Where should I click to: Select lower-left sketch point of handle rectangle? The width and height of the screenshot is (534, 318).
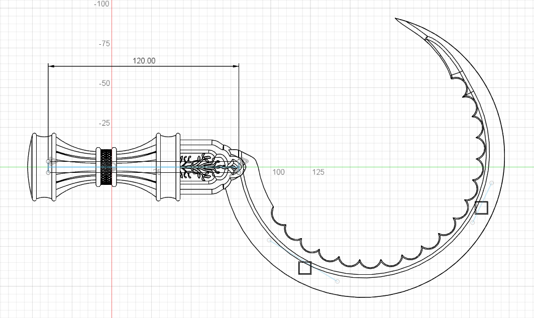tap(48, 173)
